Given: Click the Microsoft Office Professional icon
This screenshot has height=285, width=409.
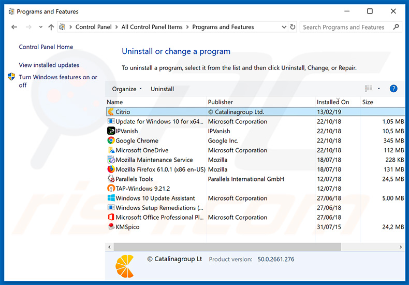Looking at the screenshot, I should 111,218.
